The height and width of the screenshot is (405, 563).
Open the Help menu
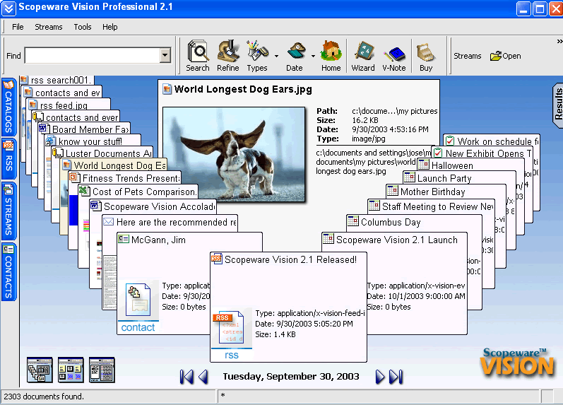110,27
